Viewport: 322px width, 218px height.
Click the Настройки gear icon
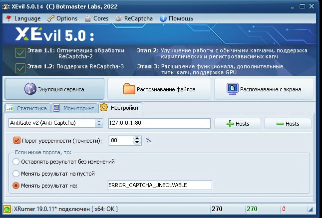coord(104,107)
